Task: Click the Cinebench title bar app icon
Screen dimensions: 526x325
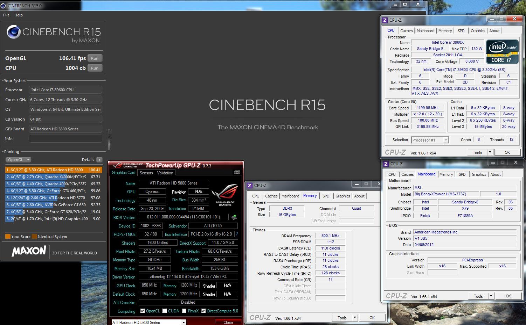Action: tap(3, 6)
